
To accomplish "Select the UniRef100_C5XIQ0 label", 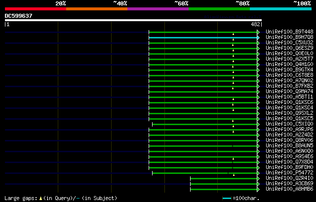I will (289, 124).
